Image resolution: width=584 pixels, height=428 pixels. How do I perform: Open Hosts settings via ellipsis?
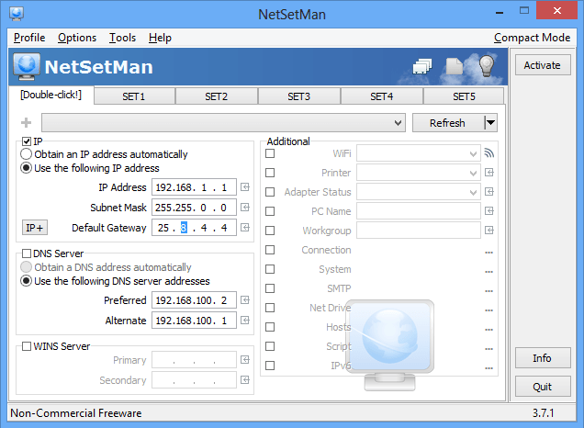[x=489, y=330]
